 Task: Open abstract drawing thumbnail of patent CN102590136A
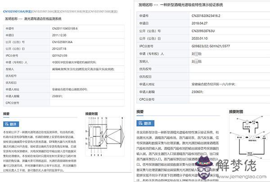[105, 136]
